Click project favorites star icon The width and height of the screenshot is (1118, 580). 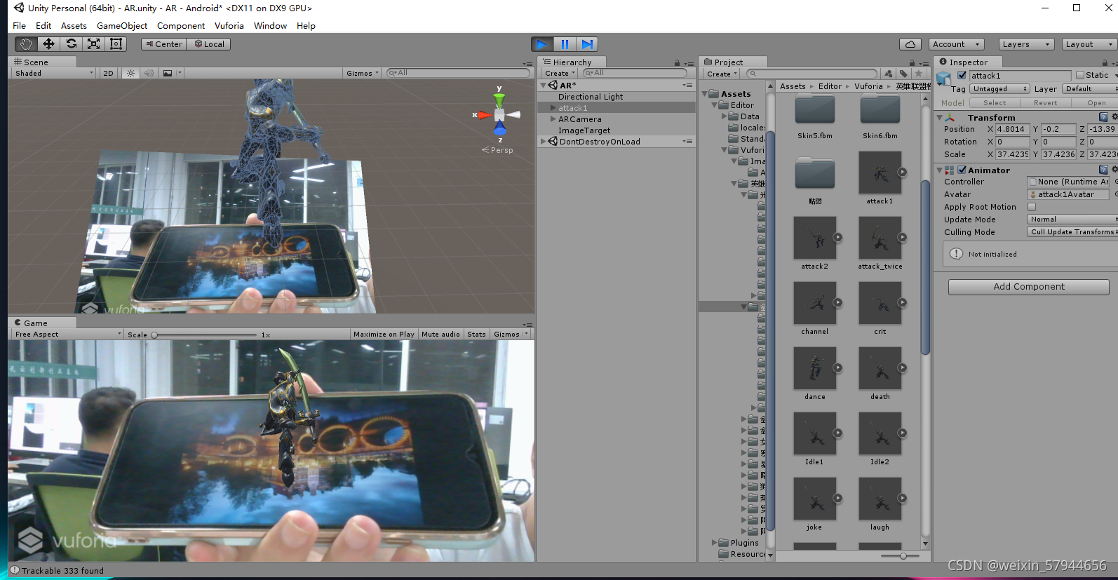(x=918, y=74)
